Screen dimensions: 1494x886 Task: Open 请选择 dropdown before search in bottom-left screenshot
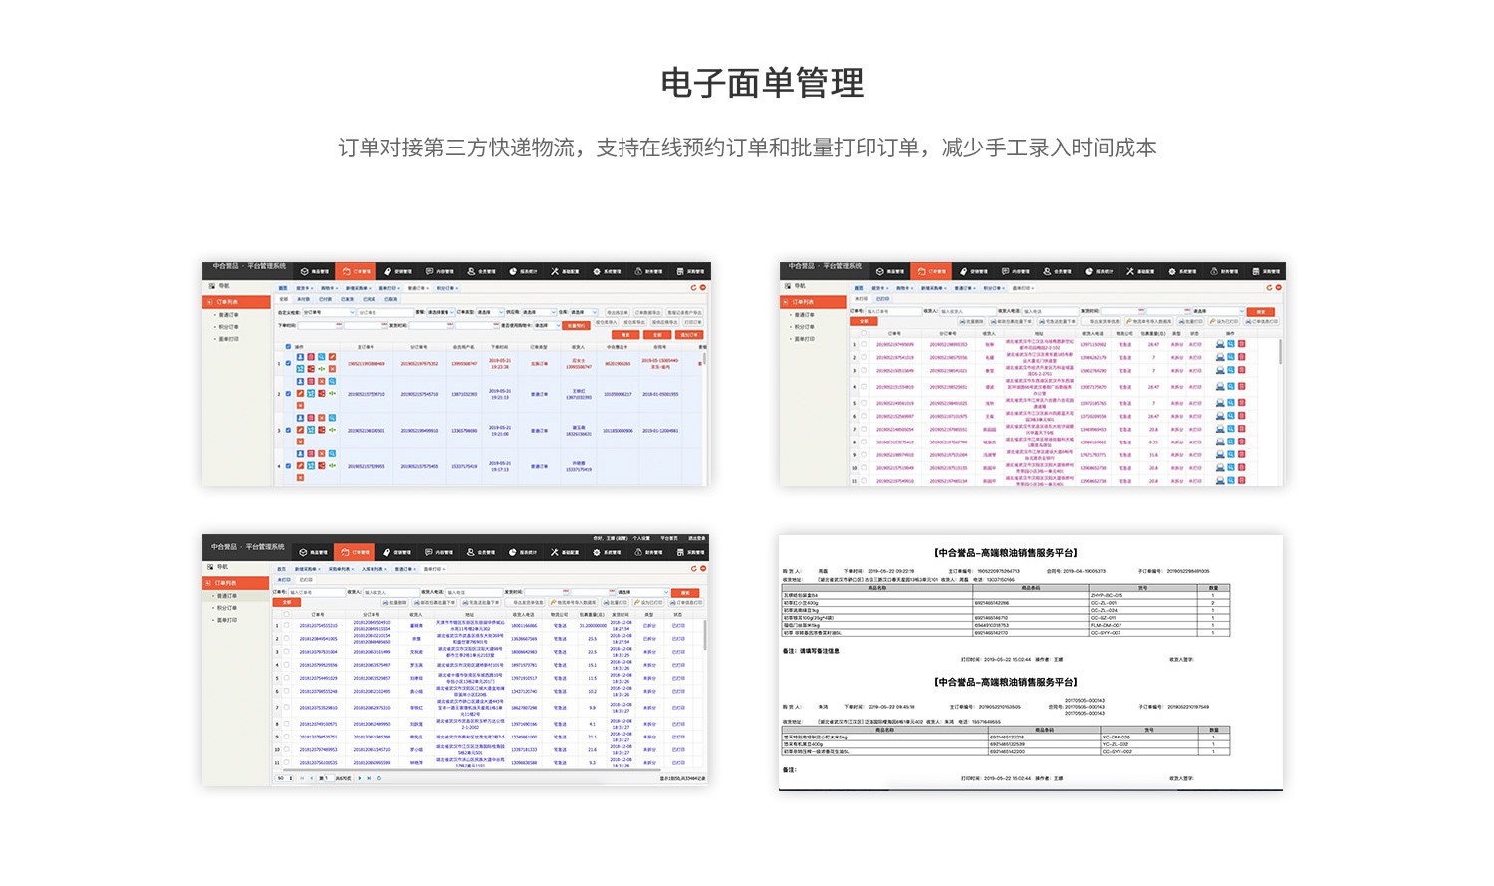(643, 592)
